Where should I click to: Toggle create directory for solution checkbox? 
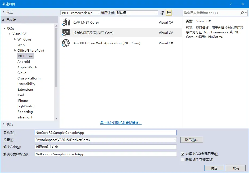(183, 154)
